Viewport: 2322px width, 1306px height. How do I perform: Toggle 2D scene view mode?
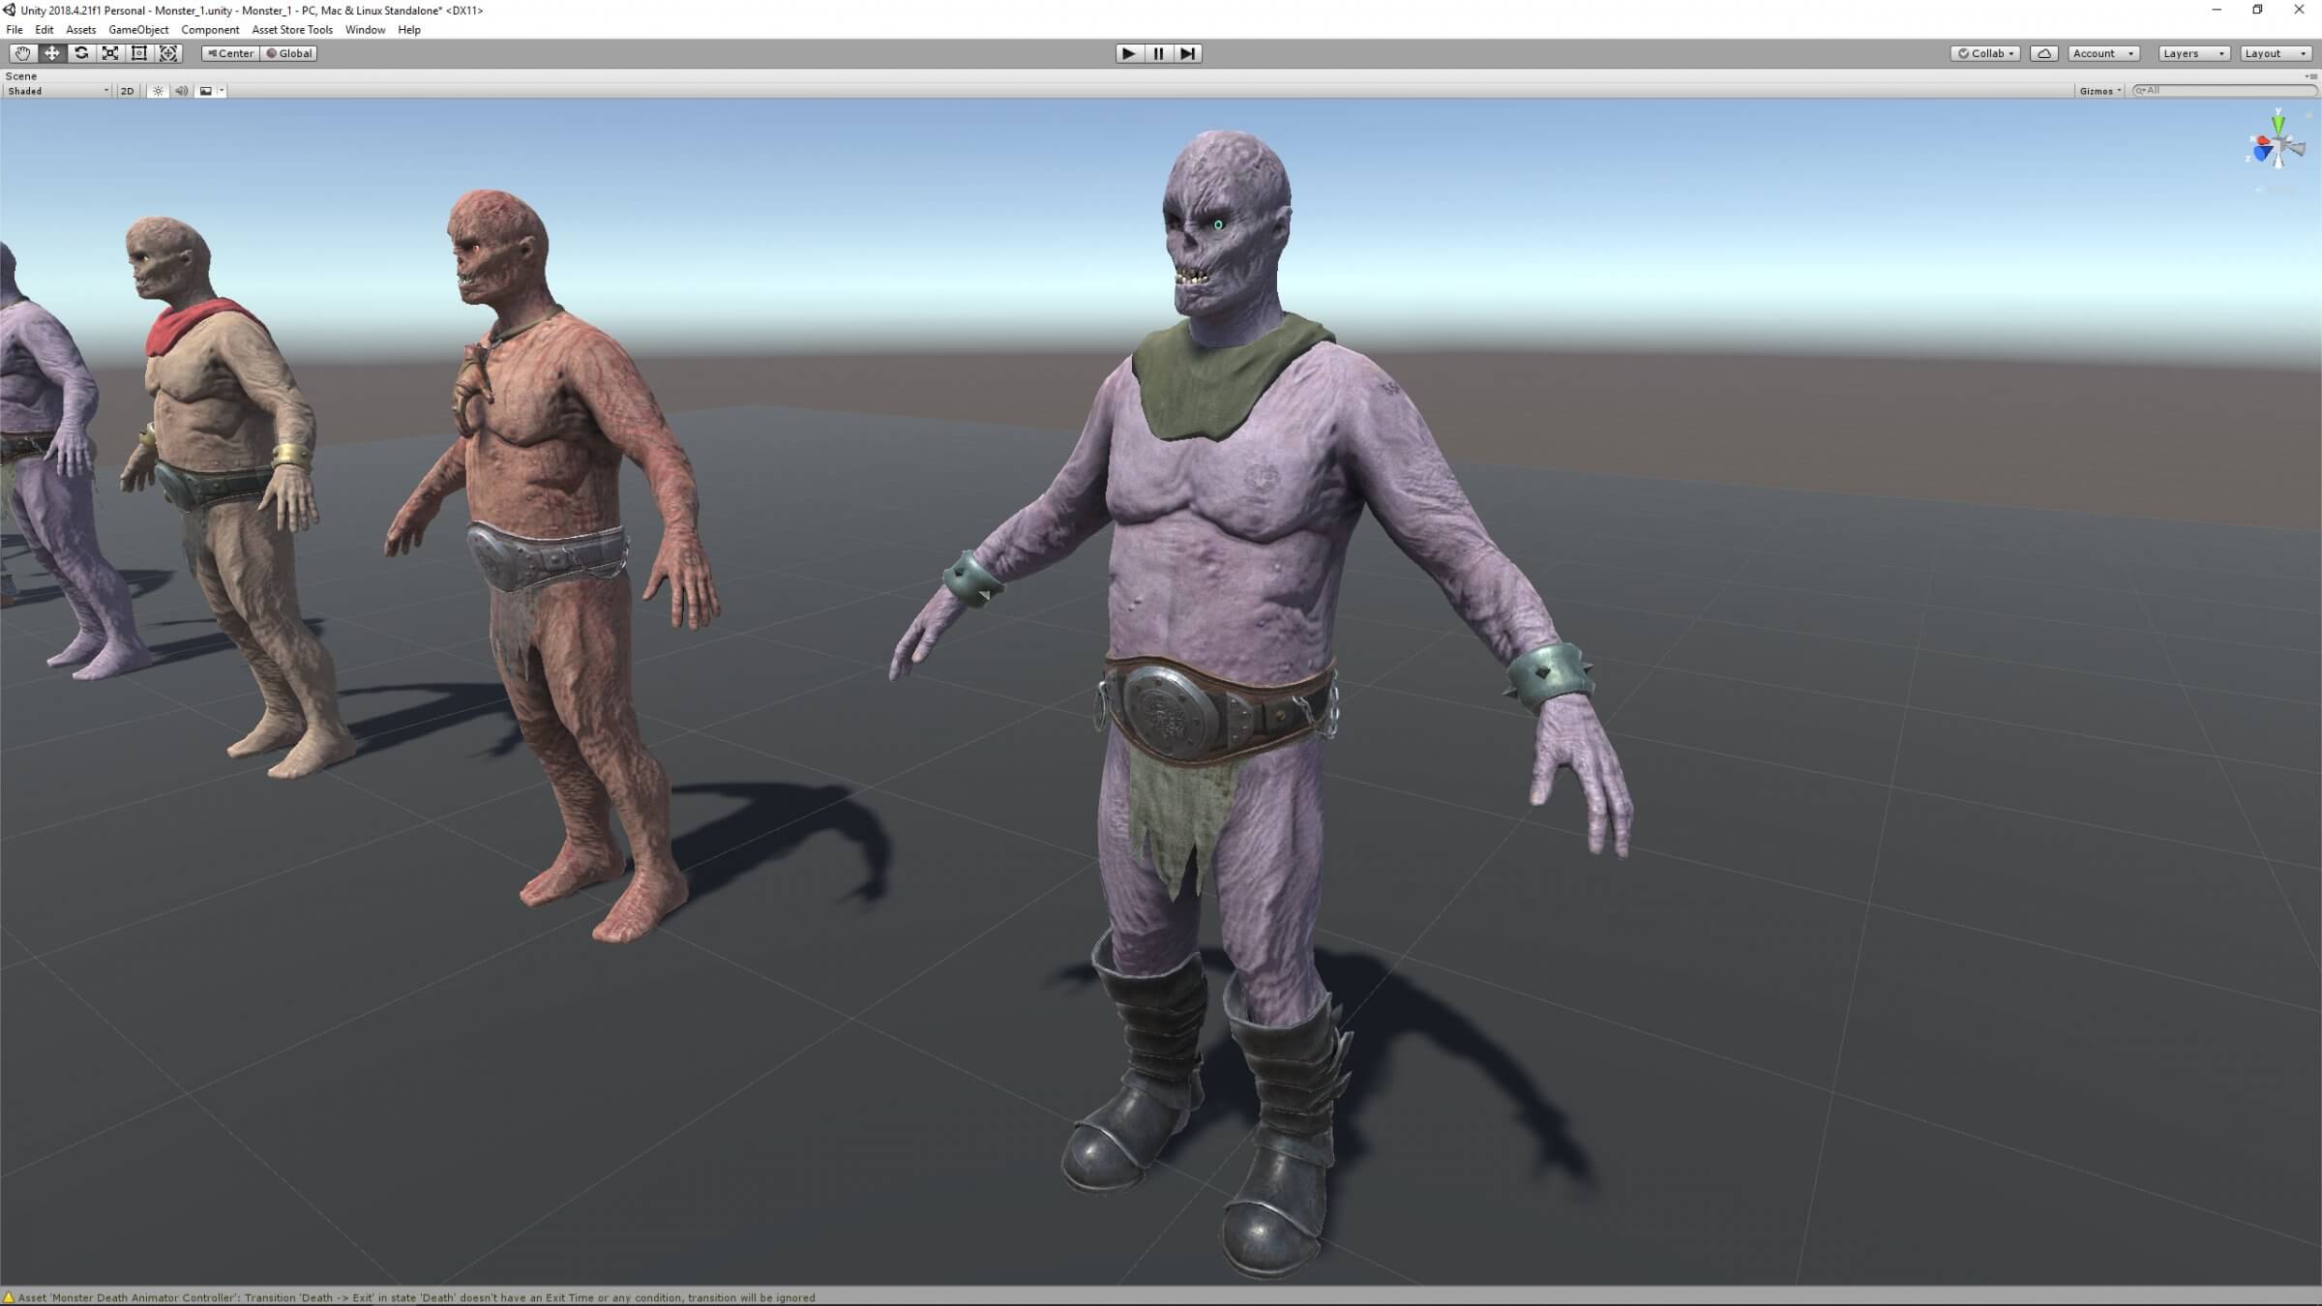pos(127,91)
